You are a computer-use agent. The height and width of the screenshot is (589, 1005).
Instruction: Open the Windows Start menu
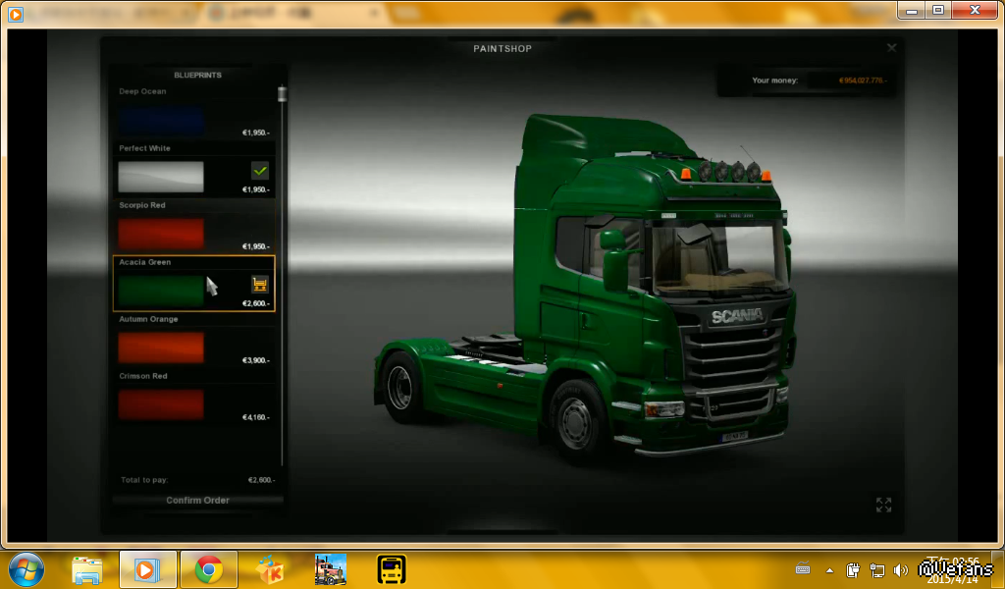pos(26,569)
